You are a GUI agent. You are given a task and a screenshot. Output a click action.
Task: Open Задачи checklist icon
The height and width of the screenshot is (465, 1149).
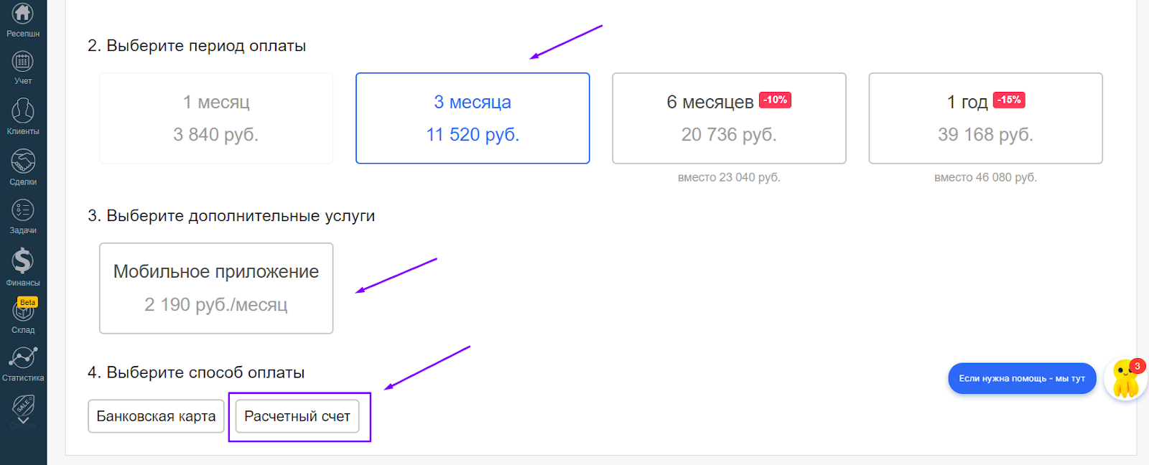point(23,210)
